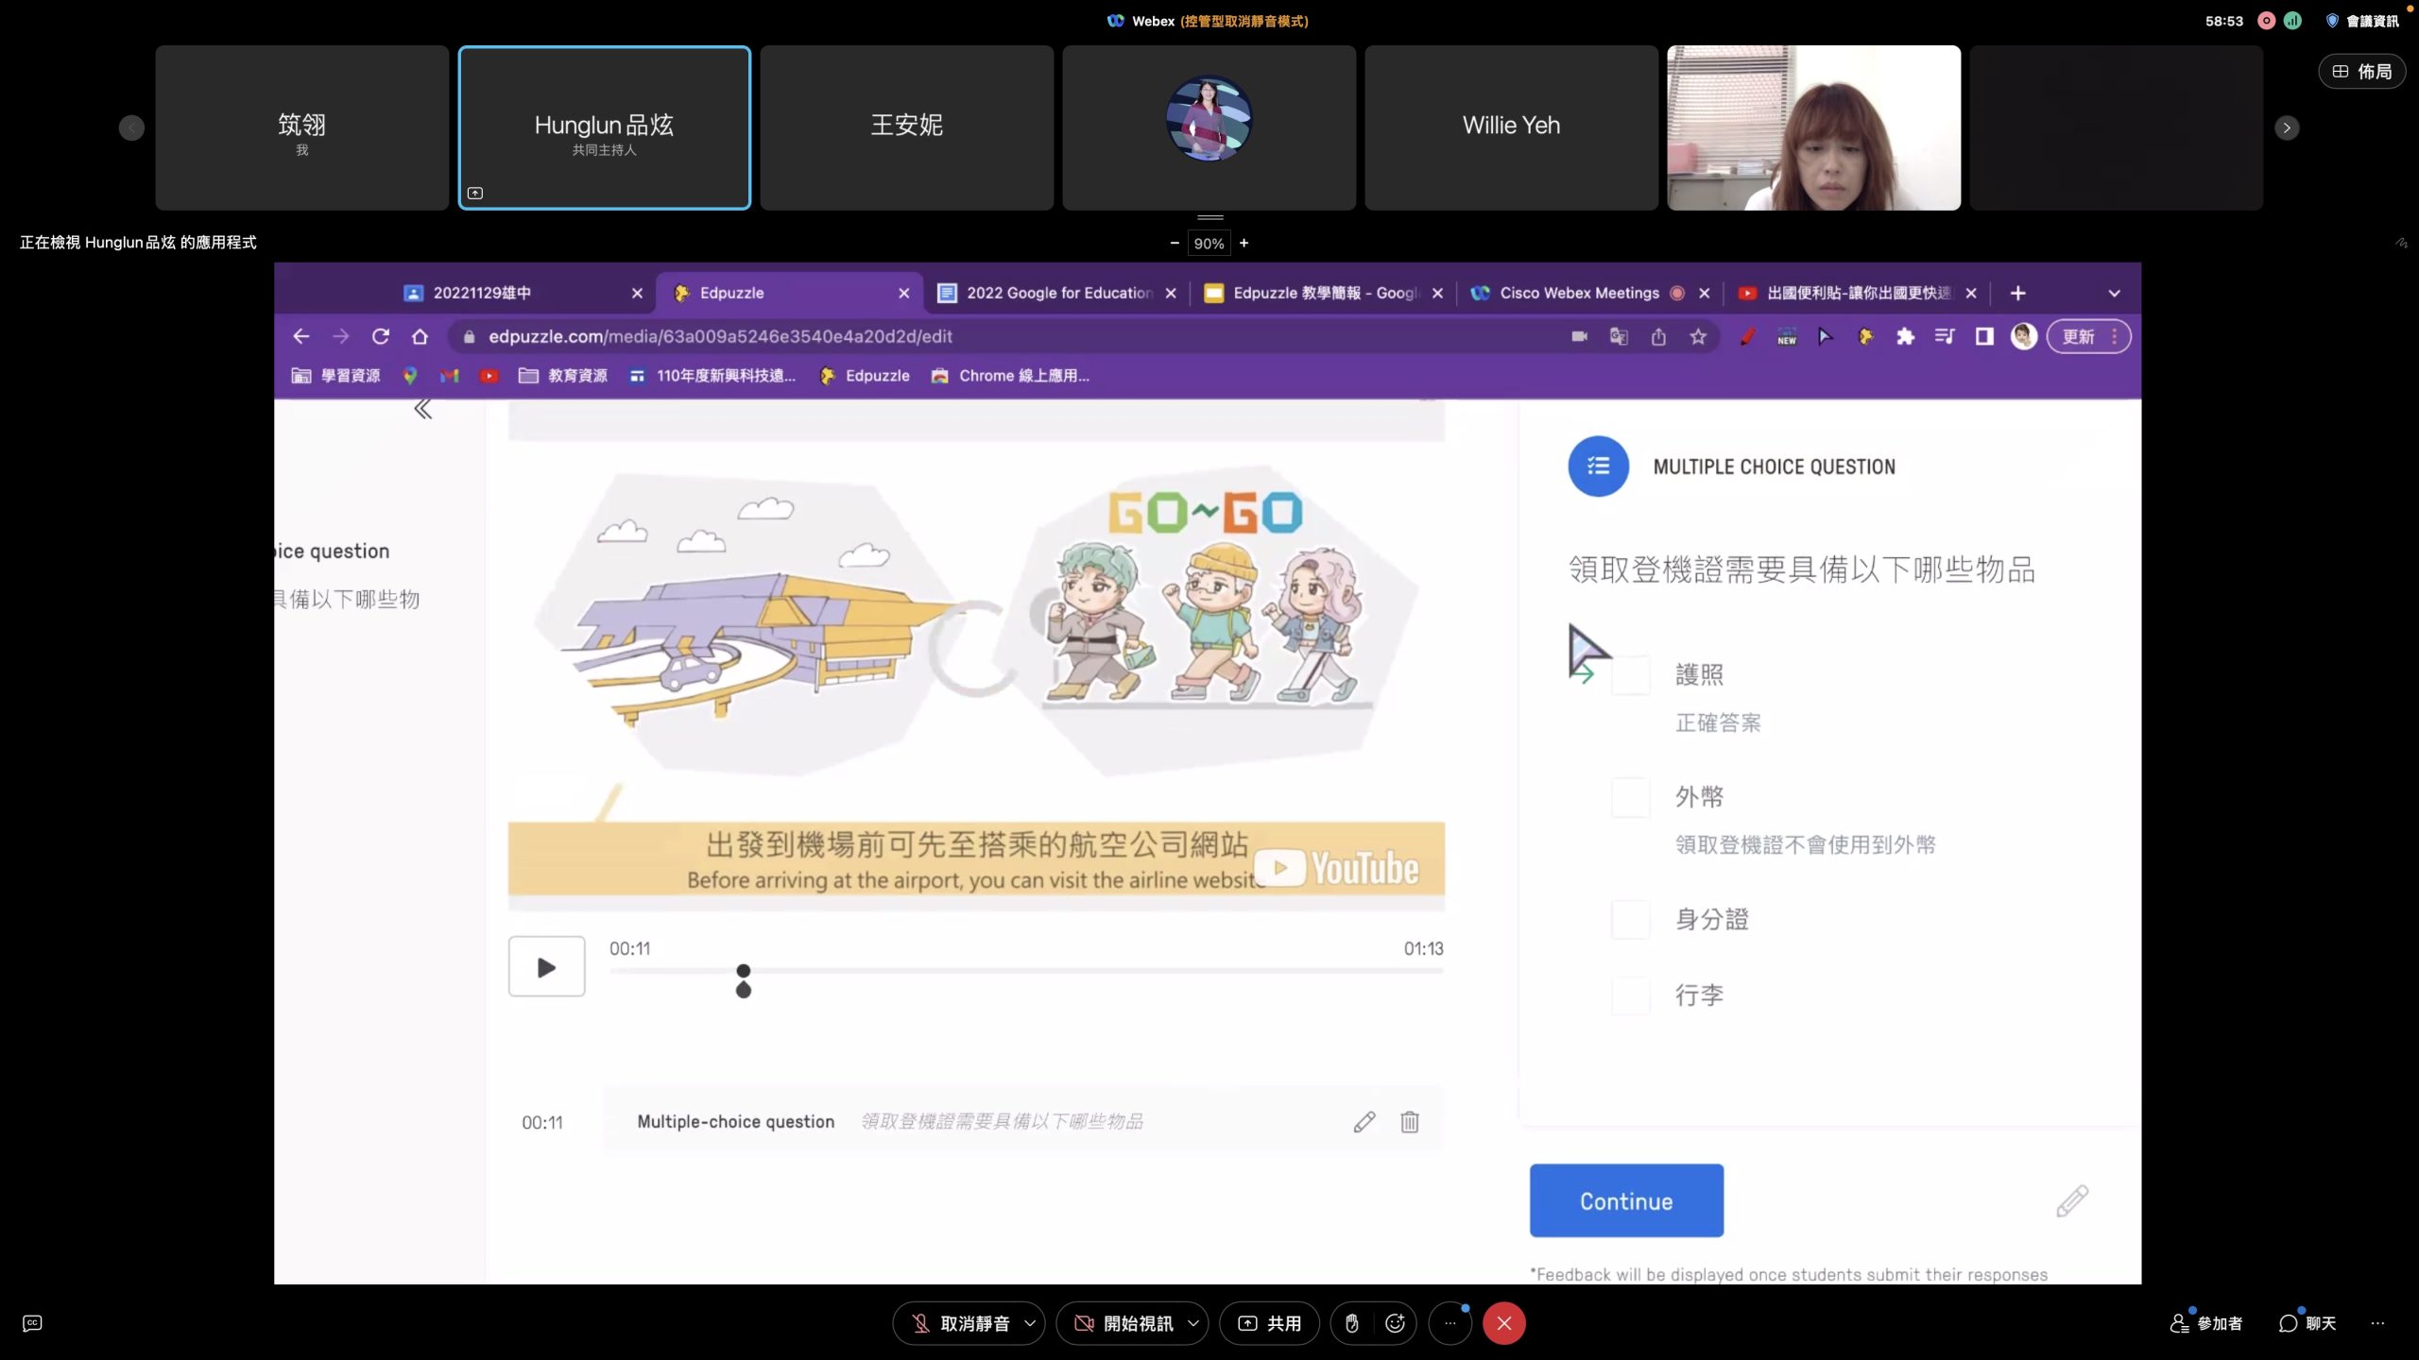
Task: Expand the start video options arrow
Action: click(1193, 1323)
